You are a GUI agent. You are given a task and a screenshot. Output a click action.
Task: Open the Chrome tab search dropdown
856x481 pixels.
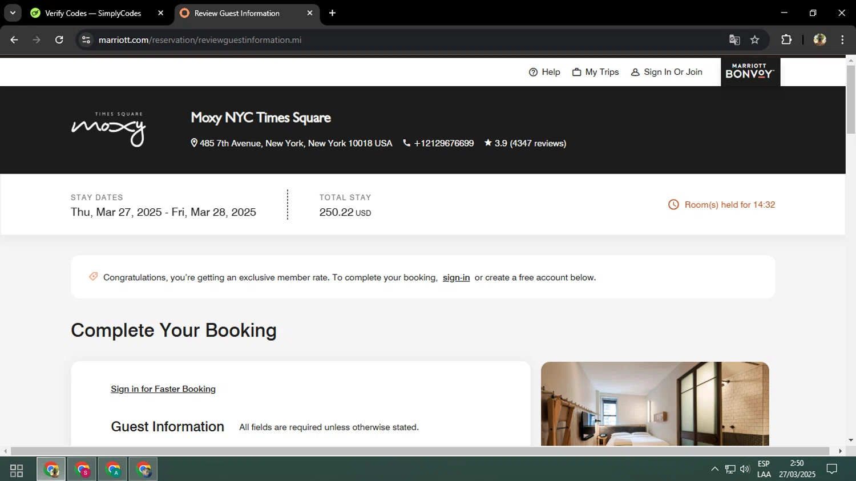(13, 13)
